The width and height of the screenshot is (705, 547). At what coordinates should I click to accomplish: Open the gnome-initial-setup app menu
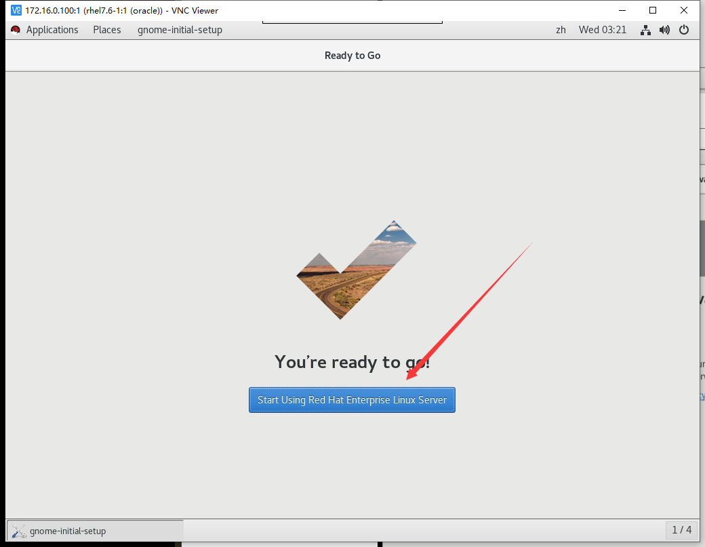(x=180, y=30)
